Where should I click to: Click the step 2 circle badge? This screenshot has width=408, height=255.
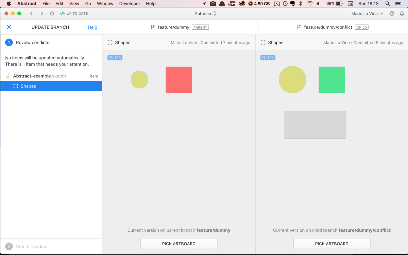coord(9,247)
